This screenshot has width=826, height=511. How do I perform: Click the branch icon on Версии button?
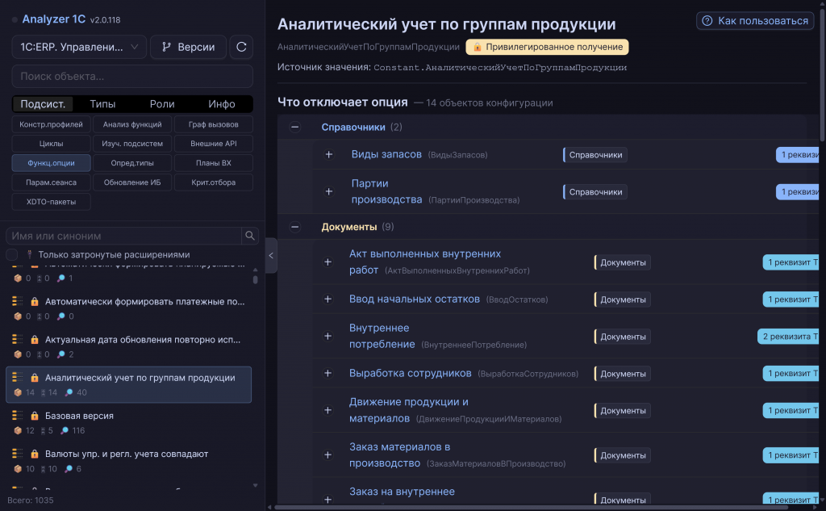tap(166, 47)
